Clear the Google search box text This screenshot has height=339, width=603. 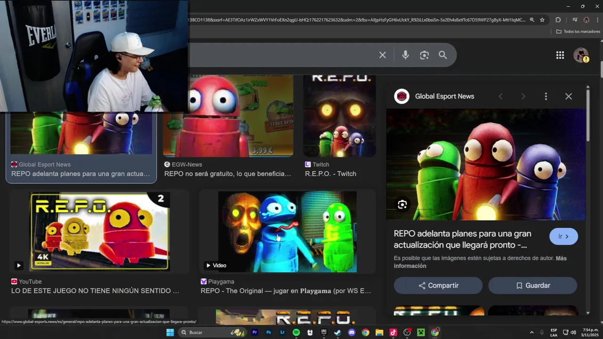coord(383,55)
